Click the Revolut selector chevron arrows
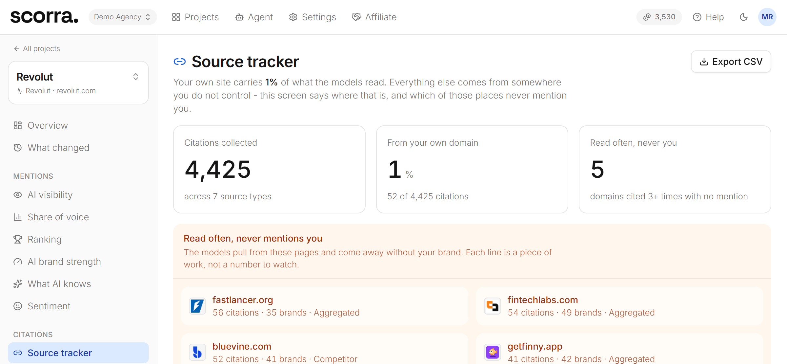The height and width of the screenshot is (364, 787). [x=136, y=77]
